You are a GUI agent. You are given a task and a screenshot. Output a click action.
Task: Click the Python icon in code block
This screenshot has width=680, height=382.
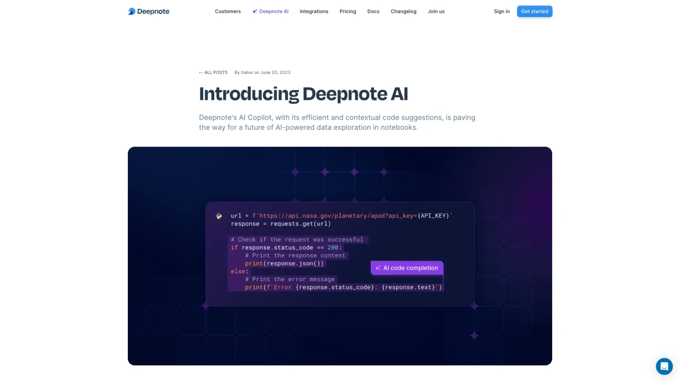(x=219, y=216)
